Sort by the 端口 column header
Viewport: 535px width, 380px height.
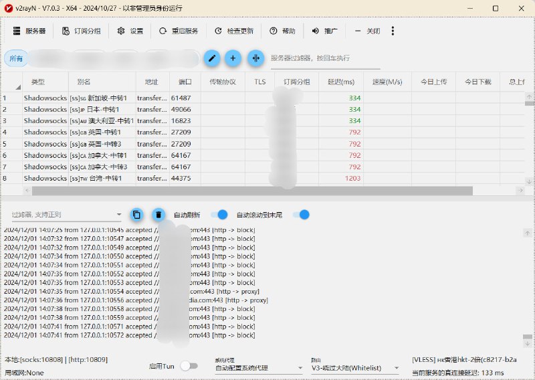point(185,82)
